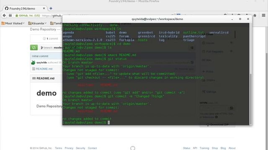
Task: Click the Shop footer link
Action: pyautogui.click(x=215, y=148)
